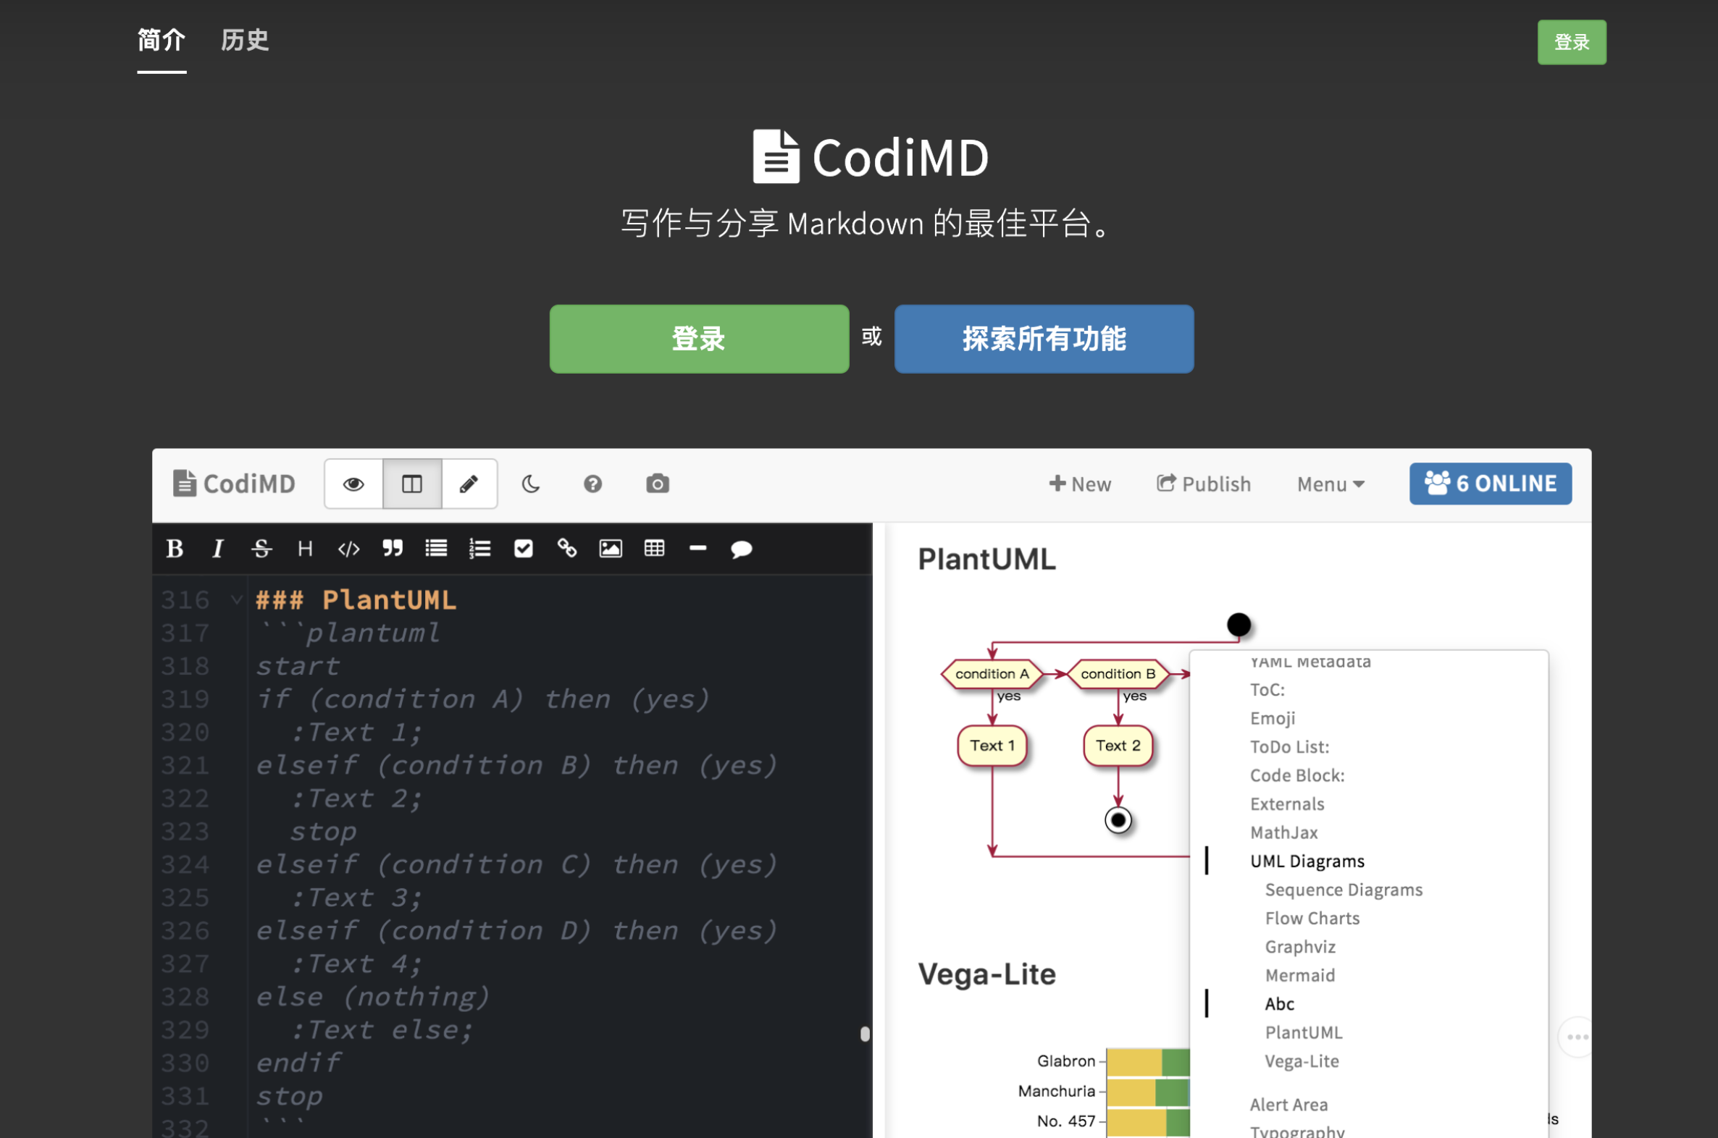Viewport: 1718px width, 1138px height.
Task: Expand the 6 ONLINE users list
Action: tap(1490, 484)
